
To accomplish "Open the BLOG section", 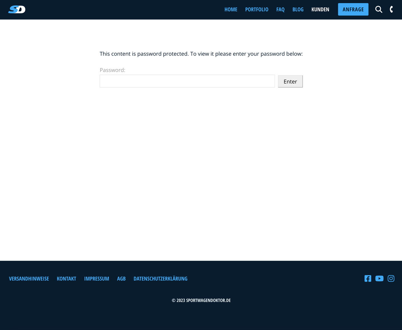I will [298, 9].
